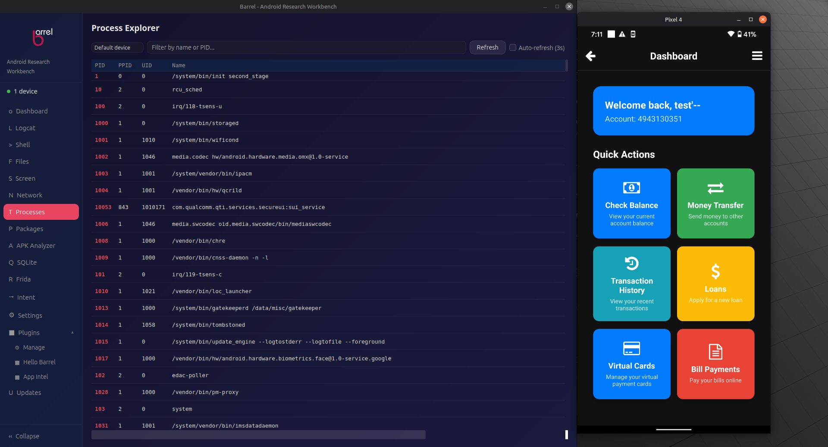Open SQLite section
Screen dimensions: 828x447
click(41, 263)
